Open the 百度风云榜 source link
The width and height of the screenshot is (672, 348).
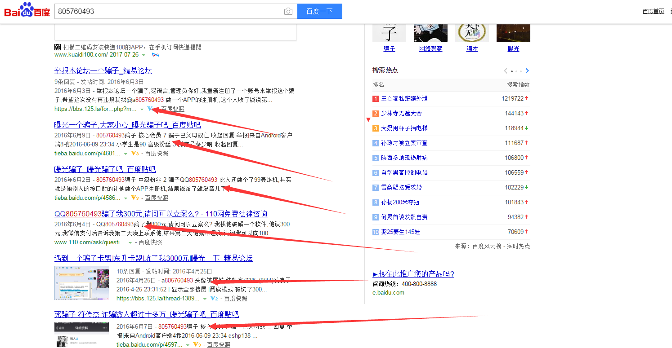[487, 246]
